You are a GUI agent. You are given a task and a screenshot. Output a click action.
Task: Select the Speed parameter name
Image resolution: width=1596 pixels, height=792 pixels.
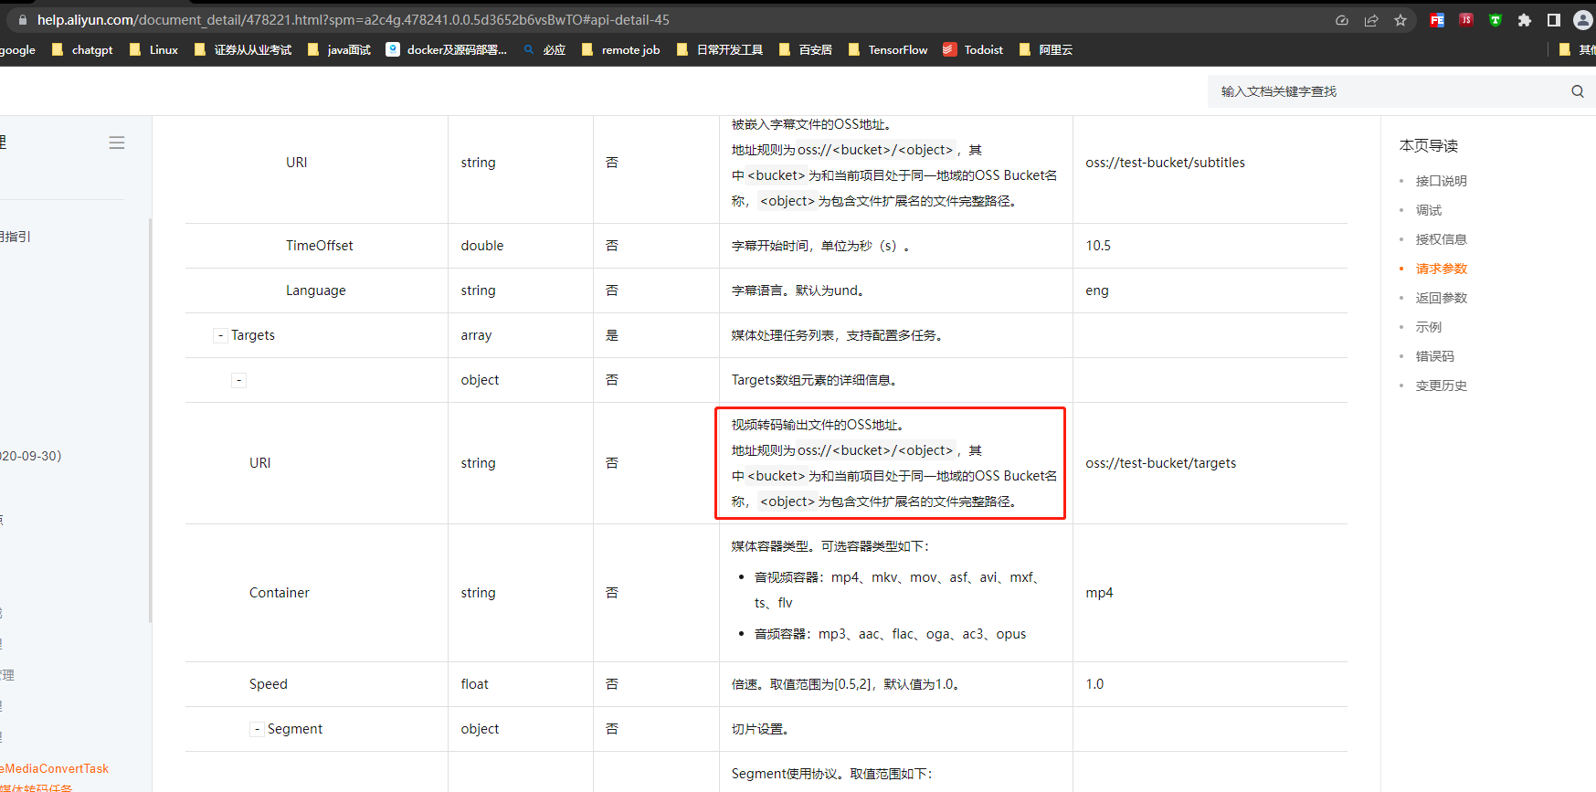click(x=268, y=684)
